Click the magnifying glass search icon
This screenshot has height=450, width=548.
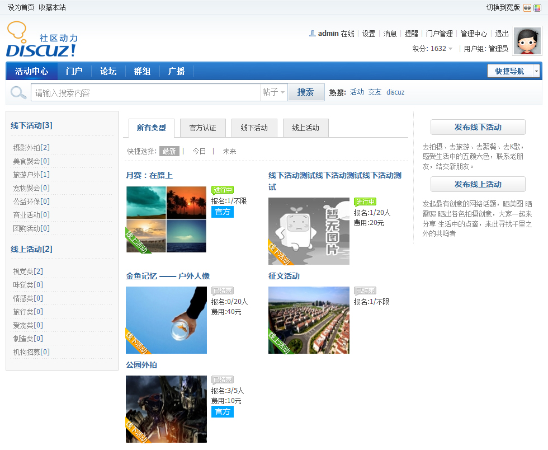coord(18,92)
